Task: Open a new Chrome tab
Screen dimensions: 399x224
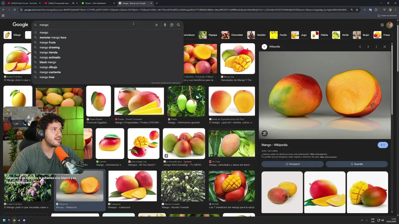Action: click(x=156, y=3)
